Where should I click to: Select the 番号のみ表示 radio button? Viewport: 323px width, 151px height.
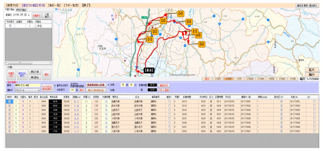click(x=55, y=85)
